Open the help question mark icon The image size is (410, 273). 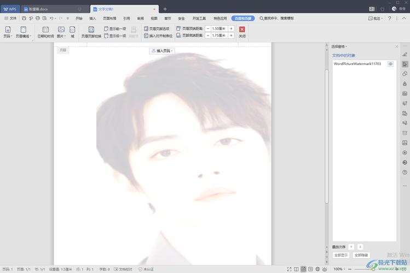pos(389,18)
